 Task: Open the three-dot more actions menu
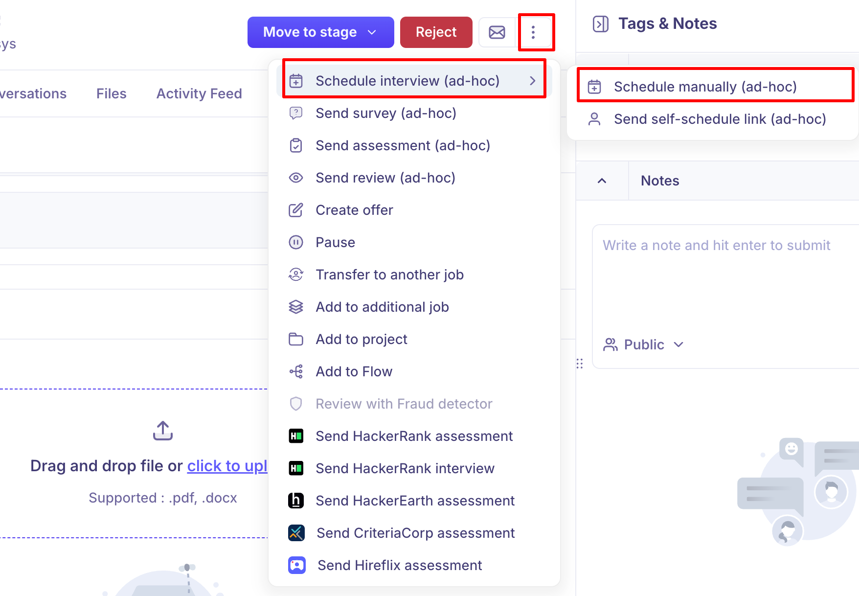click(533, 32)
